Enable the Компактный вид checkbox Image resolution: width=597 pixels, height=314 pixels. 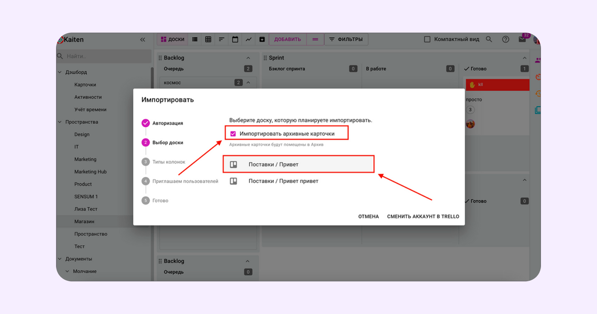coord(427,39)
